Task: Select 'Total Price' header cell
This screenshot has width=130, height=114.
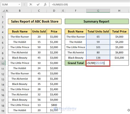Action: coord(119,31)
